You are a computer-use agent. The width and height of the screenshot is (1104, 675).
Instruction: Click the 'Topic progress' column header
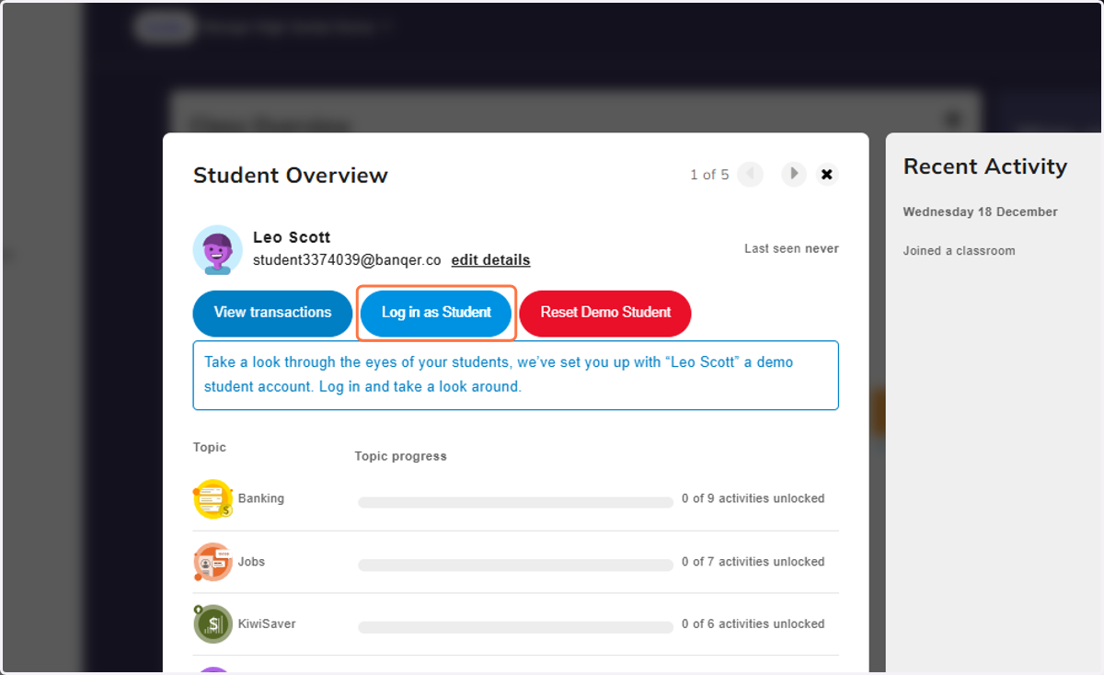(x=400, y=456)
